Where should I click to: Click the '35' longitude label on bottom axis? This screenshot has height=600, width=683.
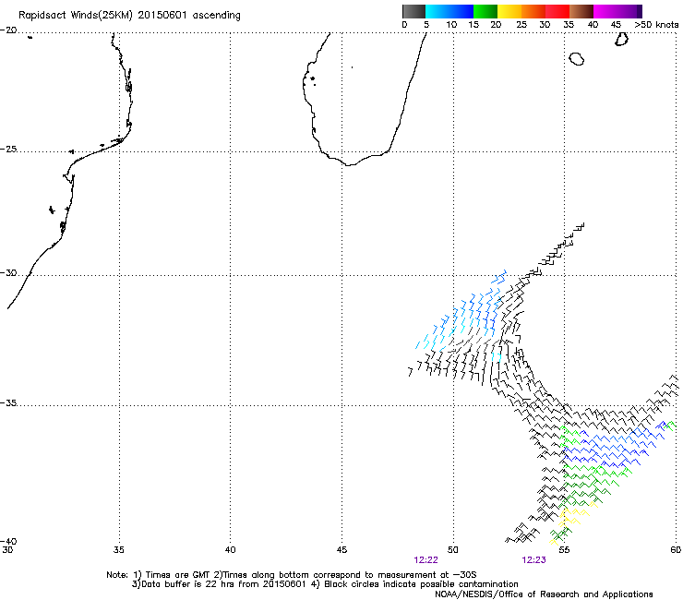click(x=119, y=550)
